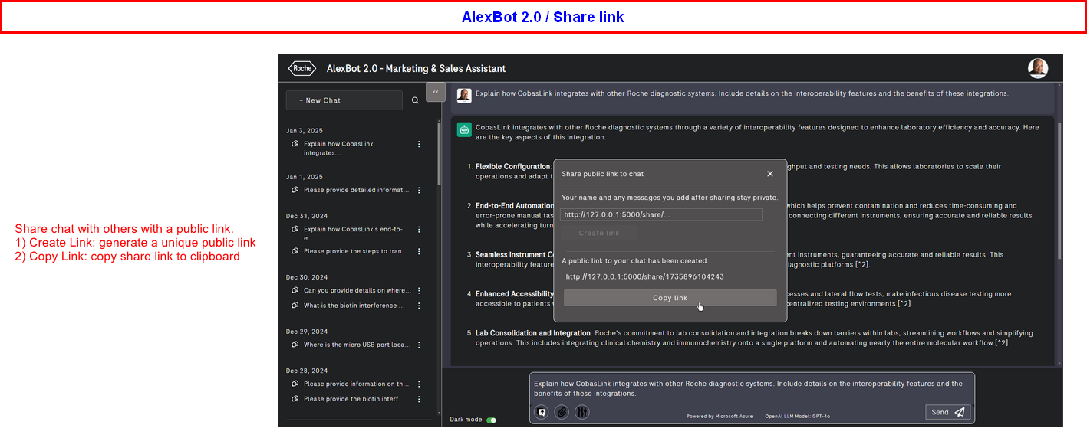This screenshot has width=1087, height=448.
Task: Open options menu for 'Please provide the steps to tran...'
Action: point(419,251)
